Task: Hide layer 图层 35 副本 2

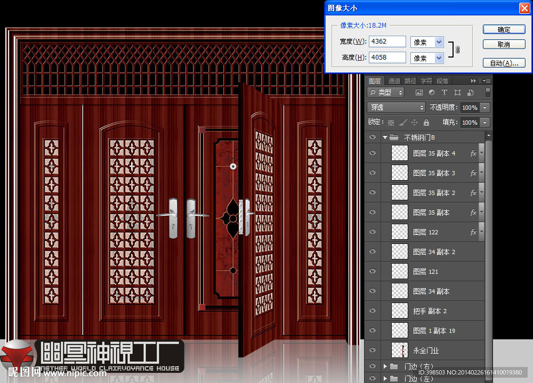Action: (373, 192)
